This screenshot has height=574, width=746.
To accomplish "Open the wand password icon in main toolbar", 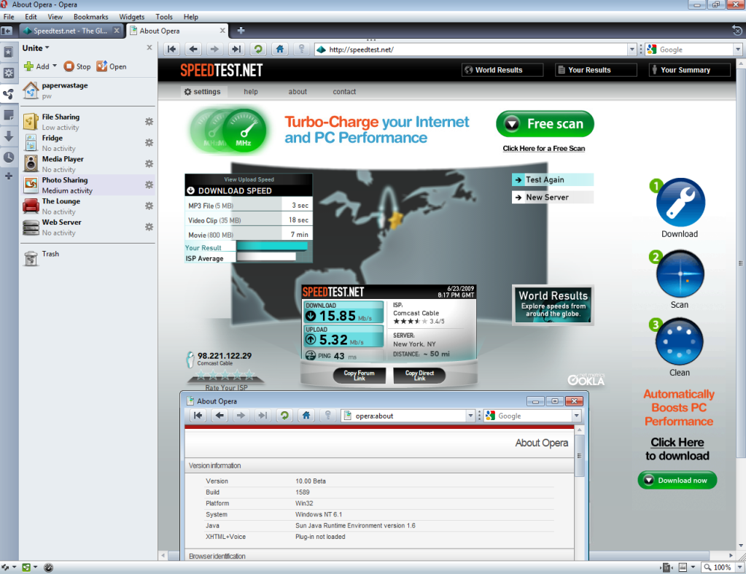I will 301,49.
